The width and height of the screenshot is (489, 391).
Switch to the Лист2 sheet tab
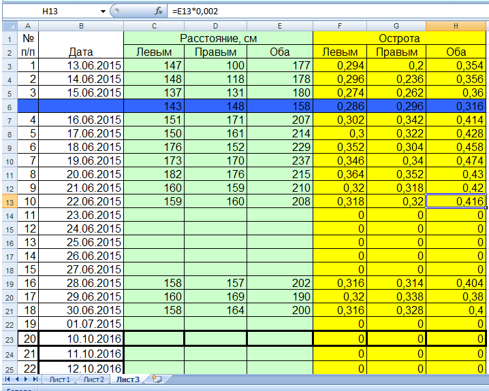pos(93,379)
